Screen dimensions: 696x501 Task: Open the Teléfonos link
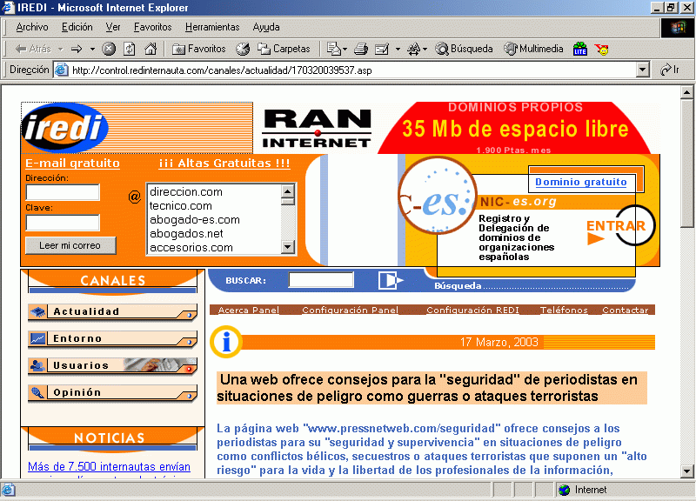564,311
